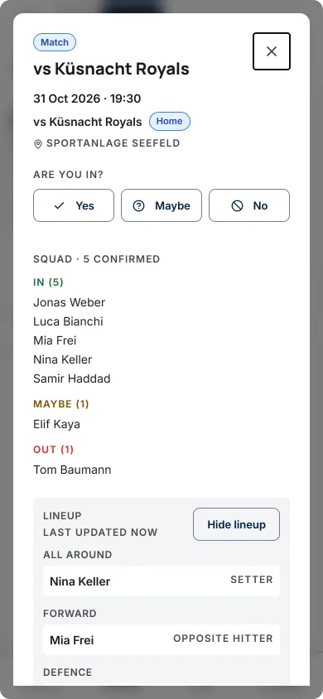The width and height of the screenshot is (323, 699).
Task: Select Nina Keller setter lineup row
Action: coord(161,581)
